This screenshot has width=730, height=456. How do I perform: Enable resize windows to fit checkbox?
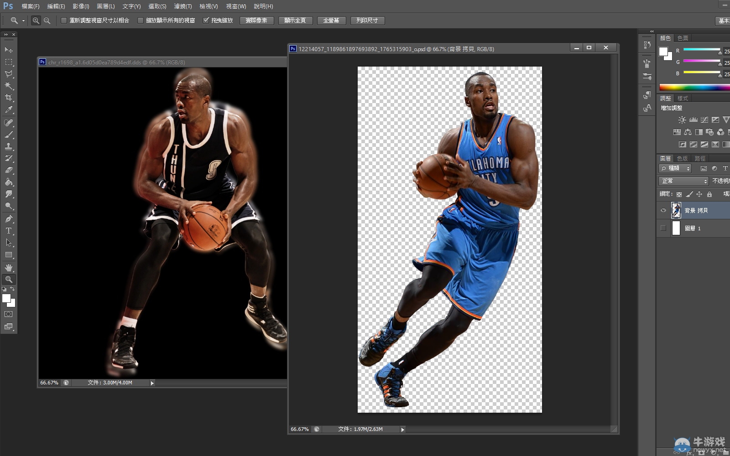point(64,21)
